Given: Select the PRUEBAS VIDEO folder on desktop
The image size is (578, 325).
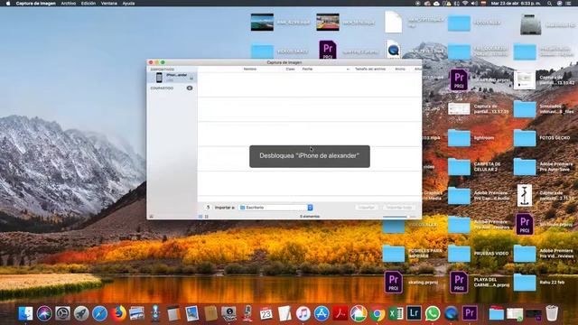Looking at the screenshot, I should tap(459, 254).
